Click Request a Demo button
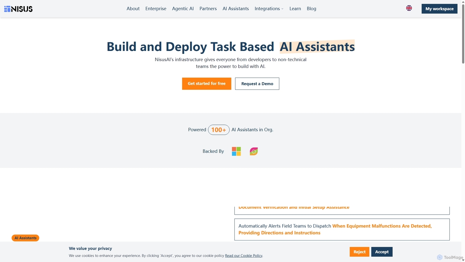 click(x=257, y=84)
